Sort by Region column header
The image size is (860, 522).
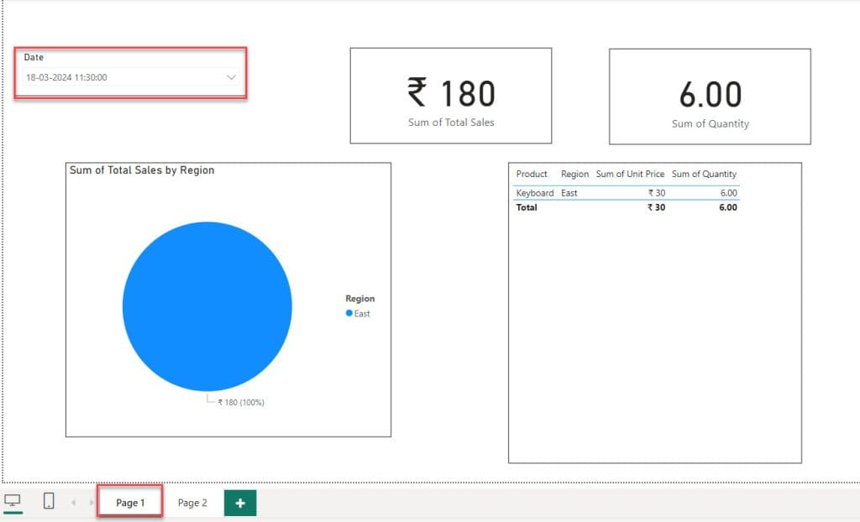[574, 174]
